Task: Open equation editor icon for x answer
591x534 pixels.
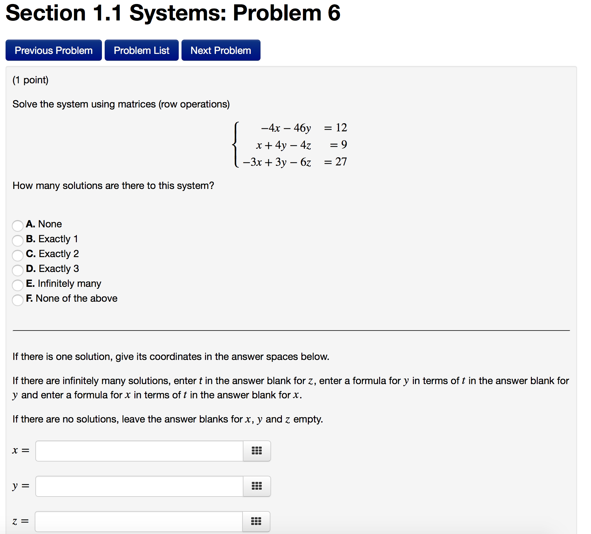Action: tap(256, 451)
